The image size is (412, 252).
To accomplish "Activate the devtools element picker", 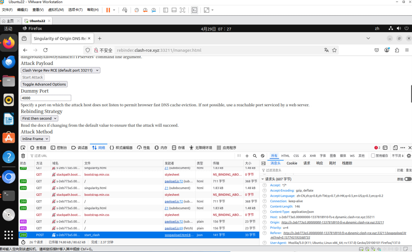I will [x=23, y=148].
